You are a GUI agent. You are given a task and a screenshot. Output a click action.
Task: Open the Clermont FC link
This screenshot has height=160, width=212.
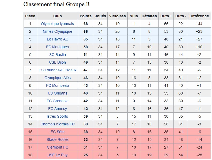coord(57,147)
